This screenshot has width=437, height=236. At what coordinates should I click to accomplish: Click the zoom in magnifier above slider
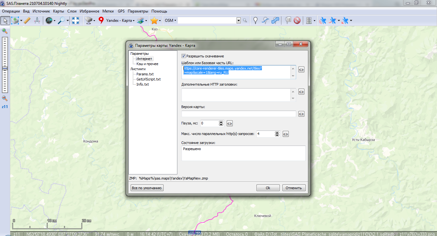tap(5, 31)
